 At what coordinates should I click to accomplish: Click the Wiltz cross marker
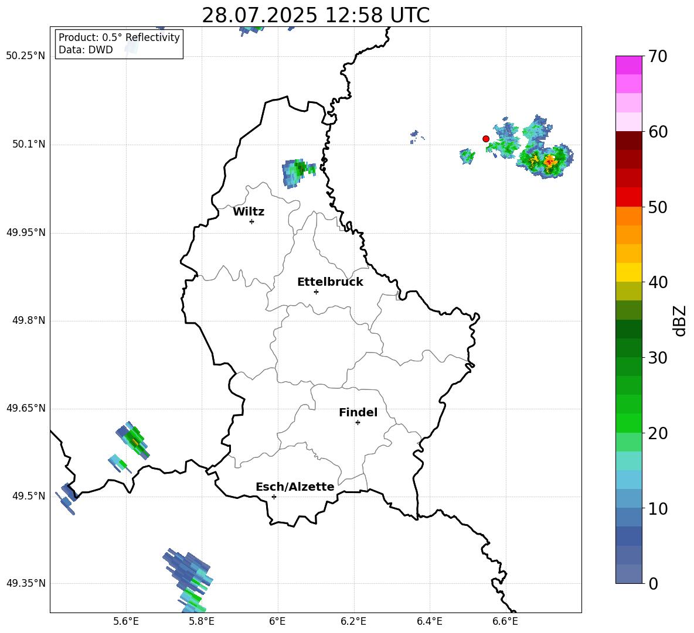point(252,221)
